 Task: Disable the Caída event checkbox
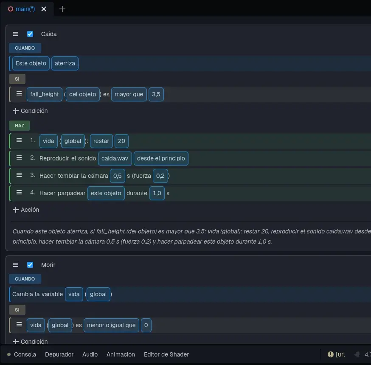click(x=30, y=34)
